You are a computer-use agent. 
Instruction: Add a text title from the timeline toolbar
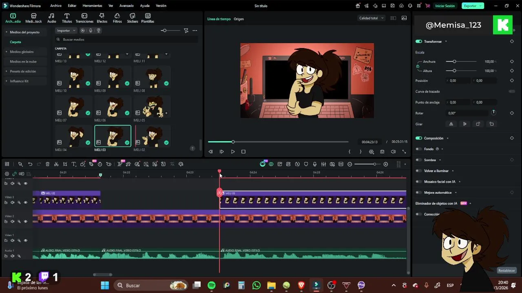click(74, 164)
